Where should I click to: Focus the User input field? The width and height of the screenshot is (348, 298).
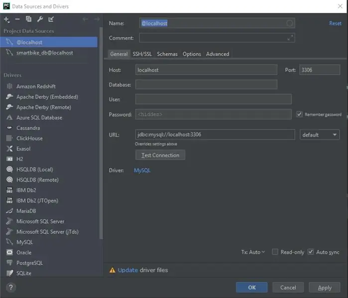coord(213,99)
